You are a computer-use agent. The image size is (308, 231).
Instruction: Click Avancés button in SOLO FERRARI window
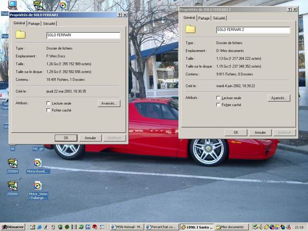tap(109, 103)
